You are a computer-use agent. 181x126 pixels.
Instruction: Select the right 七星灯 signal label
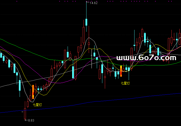[x=125, y=83]
